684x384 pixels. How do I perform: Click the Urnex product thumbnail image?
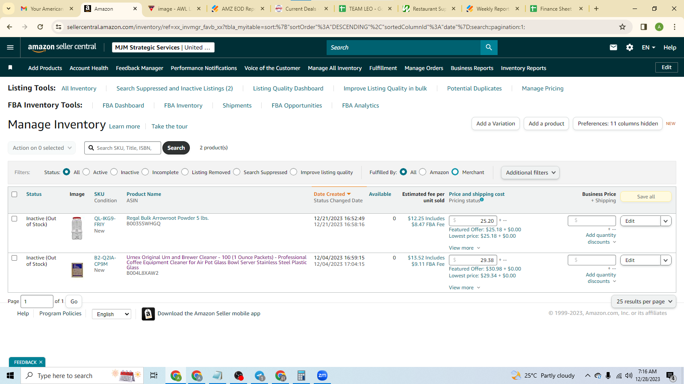(77, 270)
